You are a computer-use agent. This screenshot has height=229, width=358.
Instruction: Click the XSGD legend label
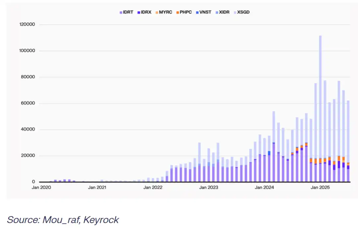(x=244, y=12)
